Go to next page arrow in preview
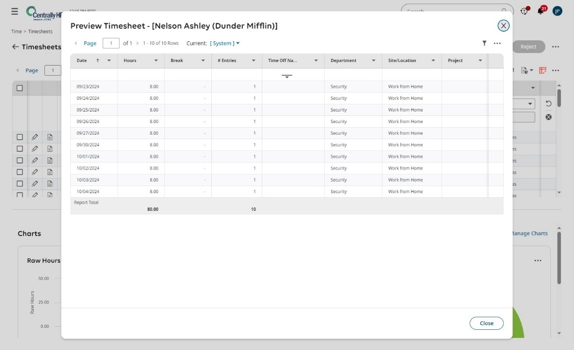The image size is (574, 350). 138,43
